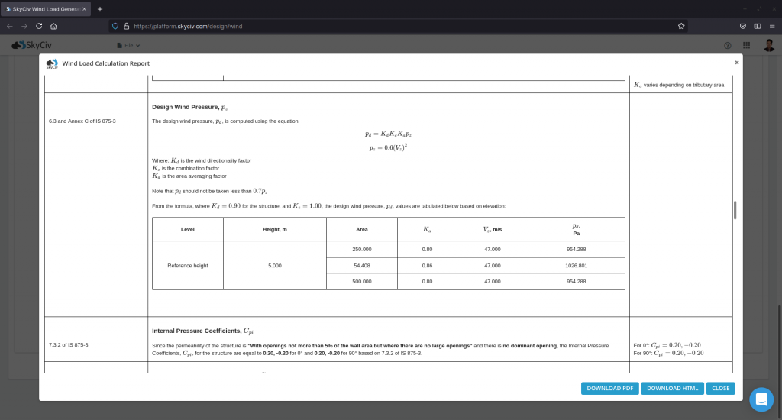782x420 pixels.
Task: Click the browser back arrow
Action: (x=10, y=27)
